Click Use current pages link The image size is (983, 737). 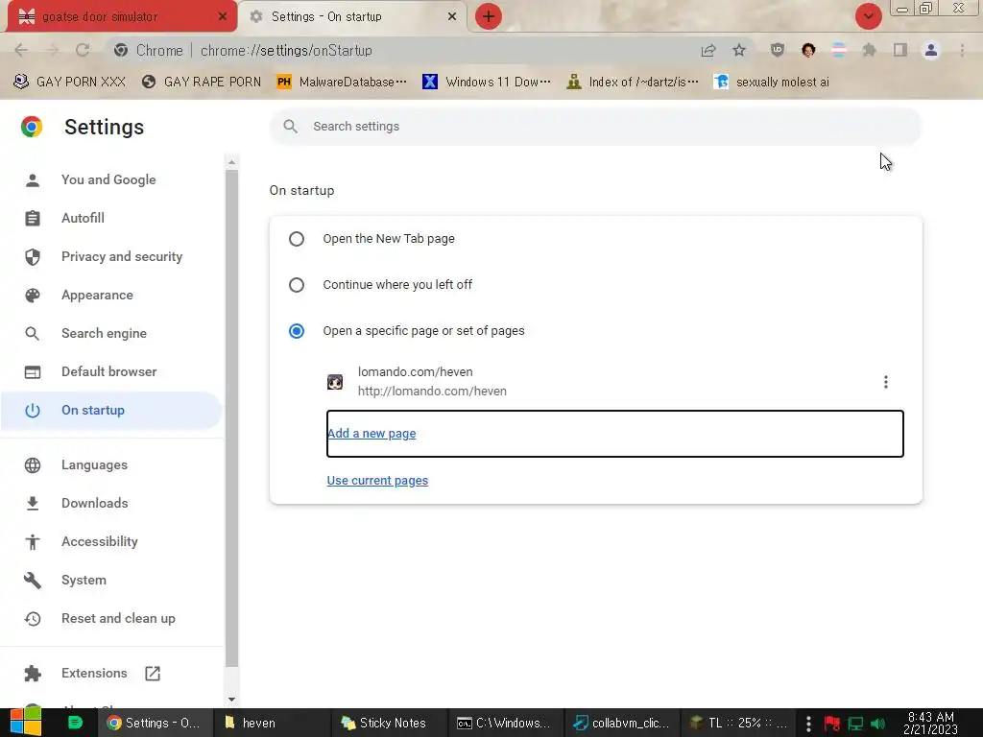[377, 481]
